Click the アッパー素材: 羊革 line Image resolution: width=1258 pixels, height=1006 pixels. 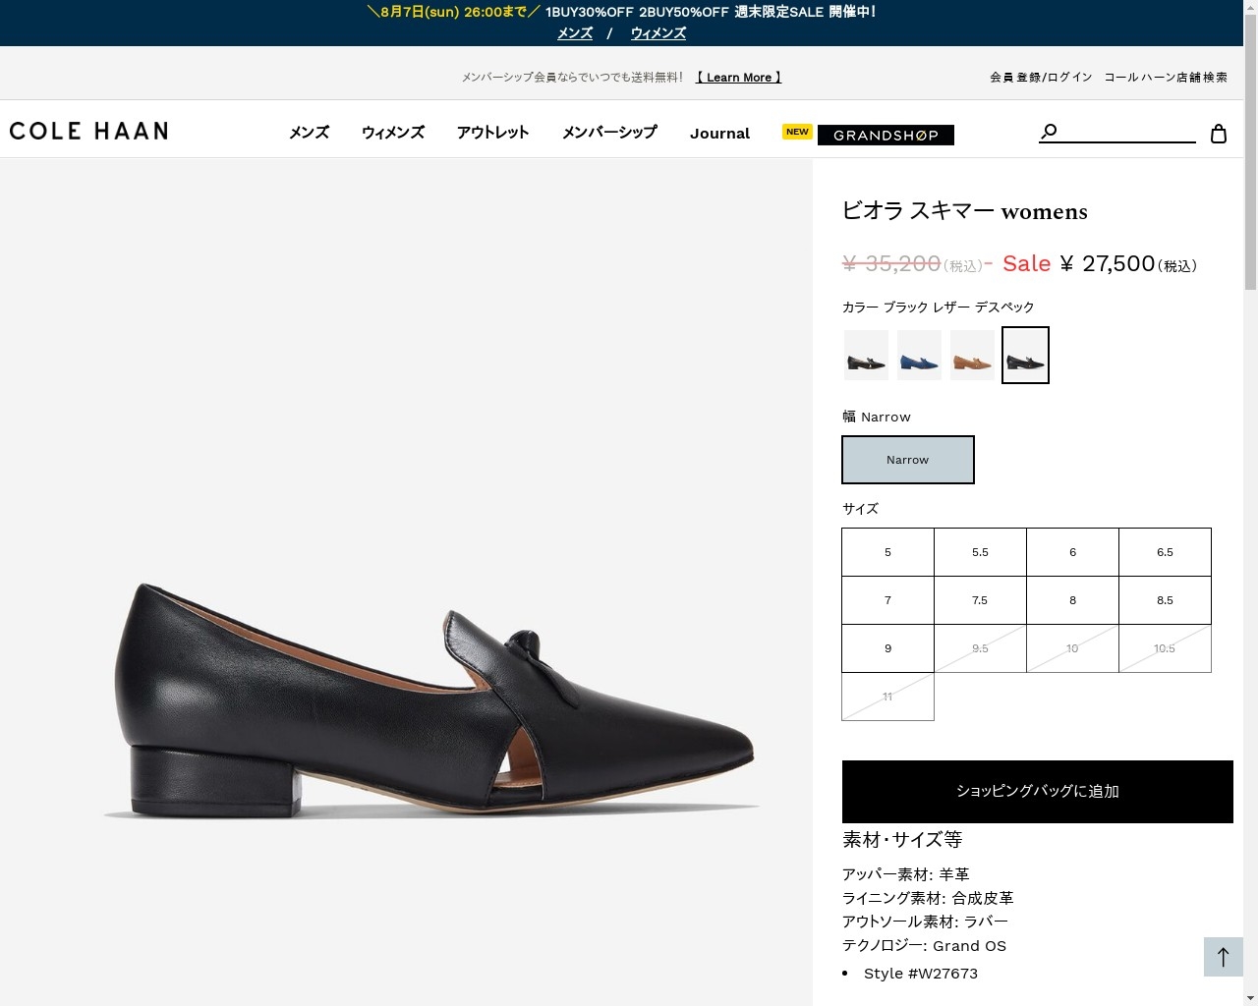pos(905,874)
